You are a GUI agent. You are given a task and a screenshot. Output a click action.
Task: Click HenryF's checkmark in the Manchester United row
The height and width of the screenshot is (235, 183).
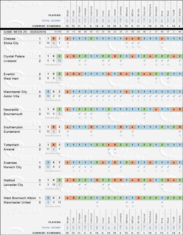[x=97, y=202]
